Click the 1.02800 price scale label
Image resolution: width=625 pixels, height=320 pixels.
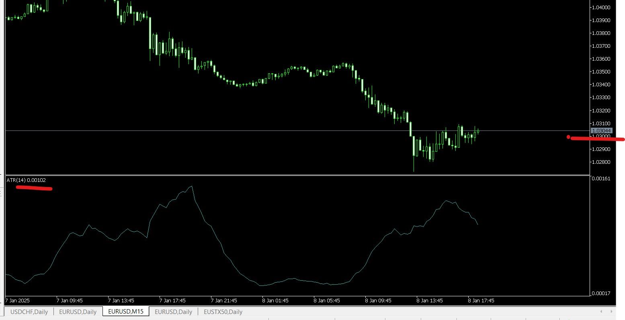tap(602, 162)
